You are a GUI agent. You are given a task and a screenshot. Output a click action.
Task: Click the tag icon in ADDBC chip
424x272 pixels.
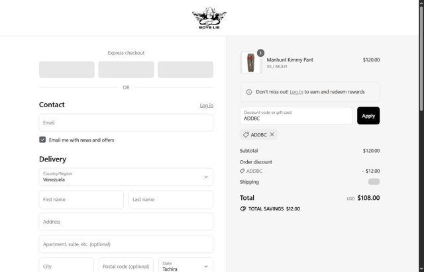tap(246, 134)
